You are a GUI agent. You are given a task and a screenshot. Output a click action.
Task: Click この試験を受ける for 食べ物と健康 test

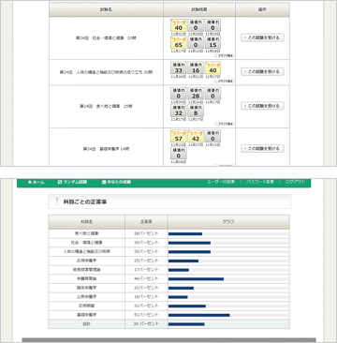pos(262,106)
